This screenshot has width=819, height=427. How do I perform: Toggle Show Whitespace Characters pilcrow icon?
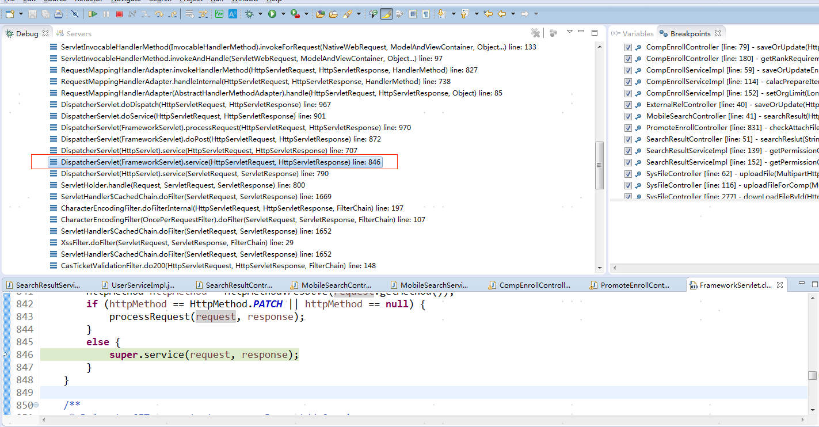[x=426, y=14]
